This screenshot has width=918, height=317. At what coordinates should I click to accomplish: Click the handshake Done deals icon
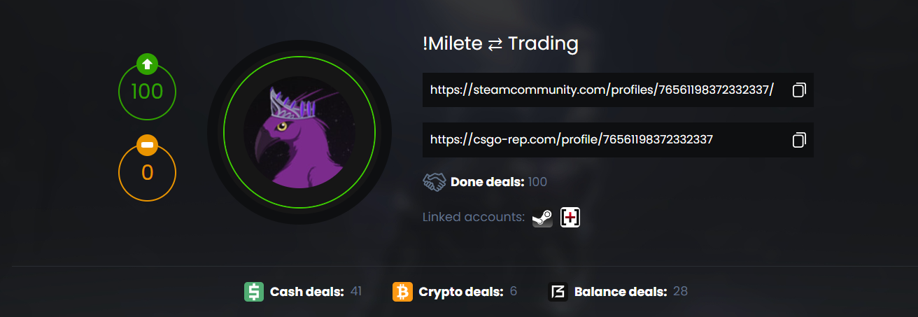click(x=435, y=183)
